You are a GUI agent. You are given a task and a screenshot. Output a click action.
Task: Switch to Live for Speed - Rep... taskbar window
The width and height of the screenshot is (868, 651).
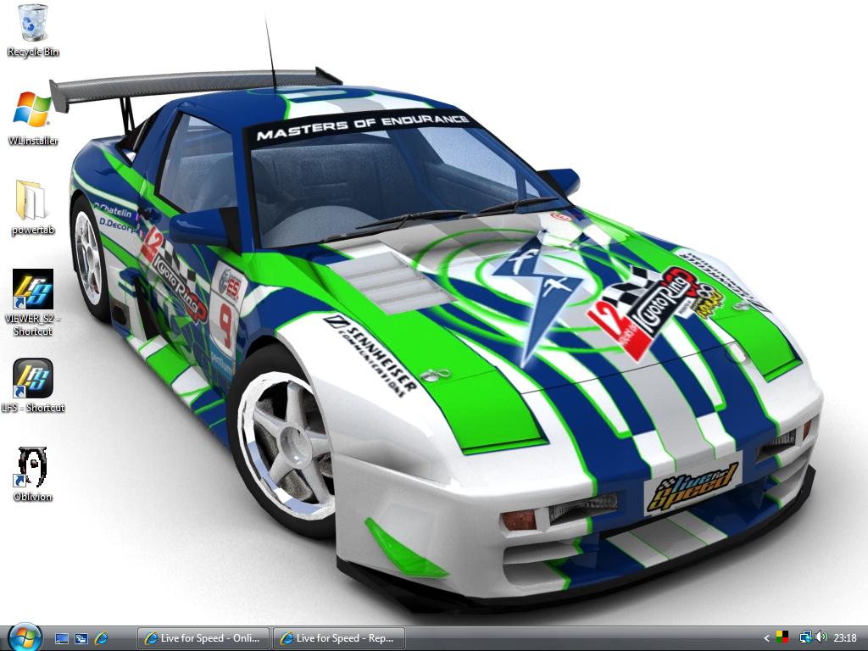click(x=339, y=638)
